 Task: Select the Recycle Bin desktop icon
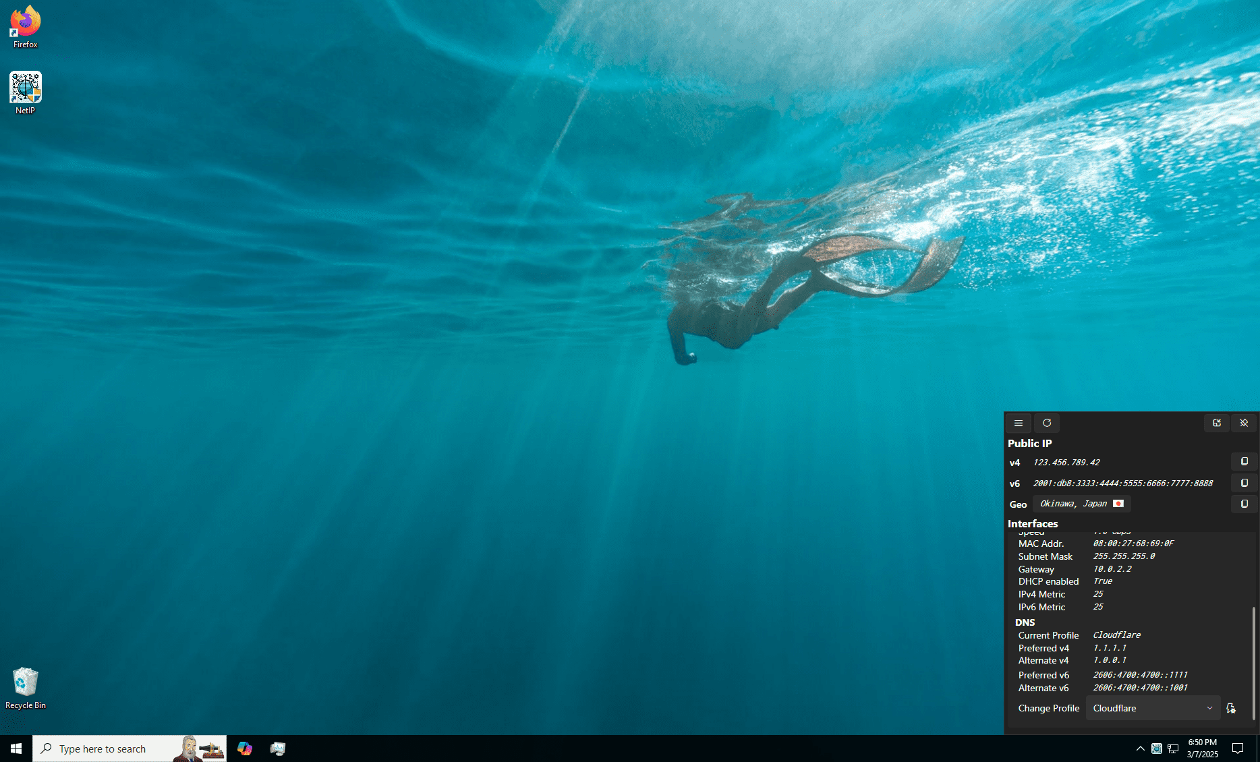click(26, 688)
